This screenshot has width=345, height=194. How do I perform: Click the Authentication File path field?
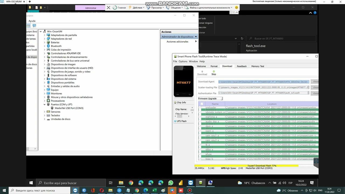(264, 93)
